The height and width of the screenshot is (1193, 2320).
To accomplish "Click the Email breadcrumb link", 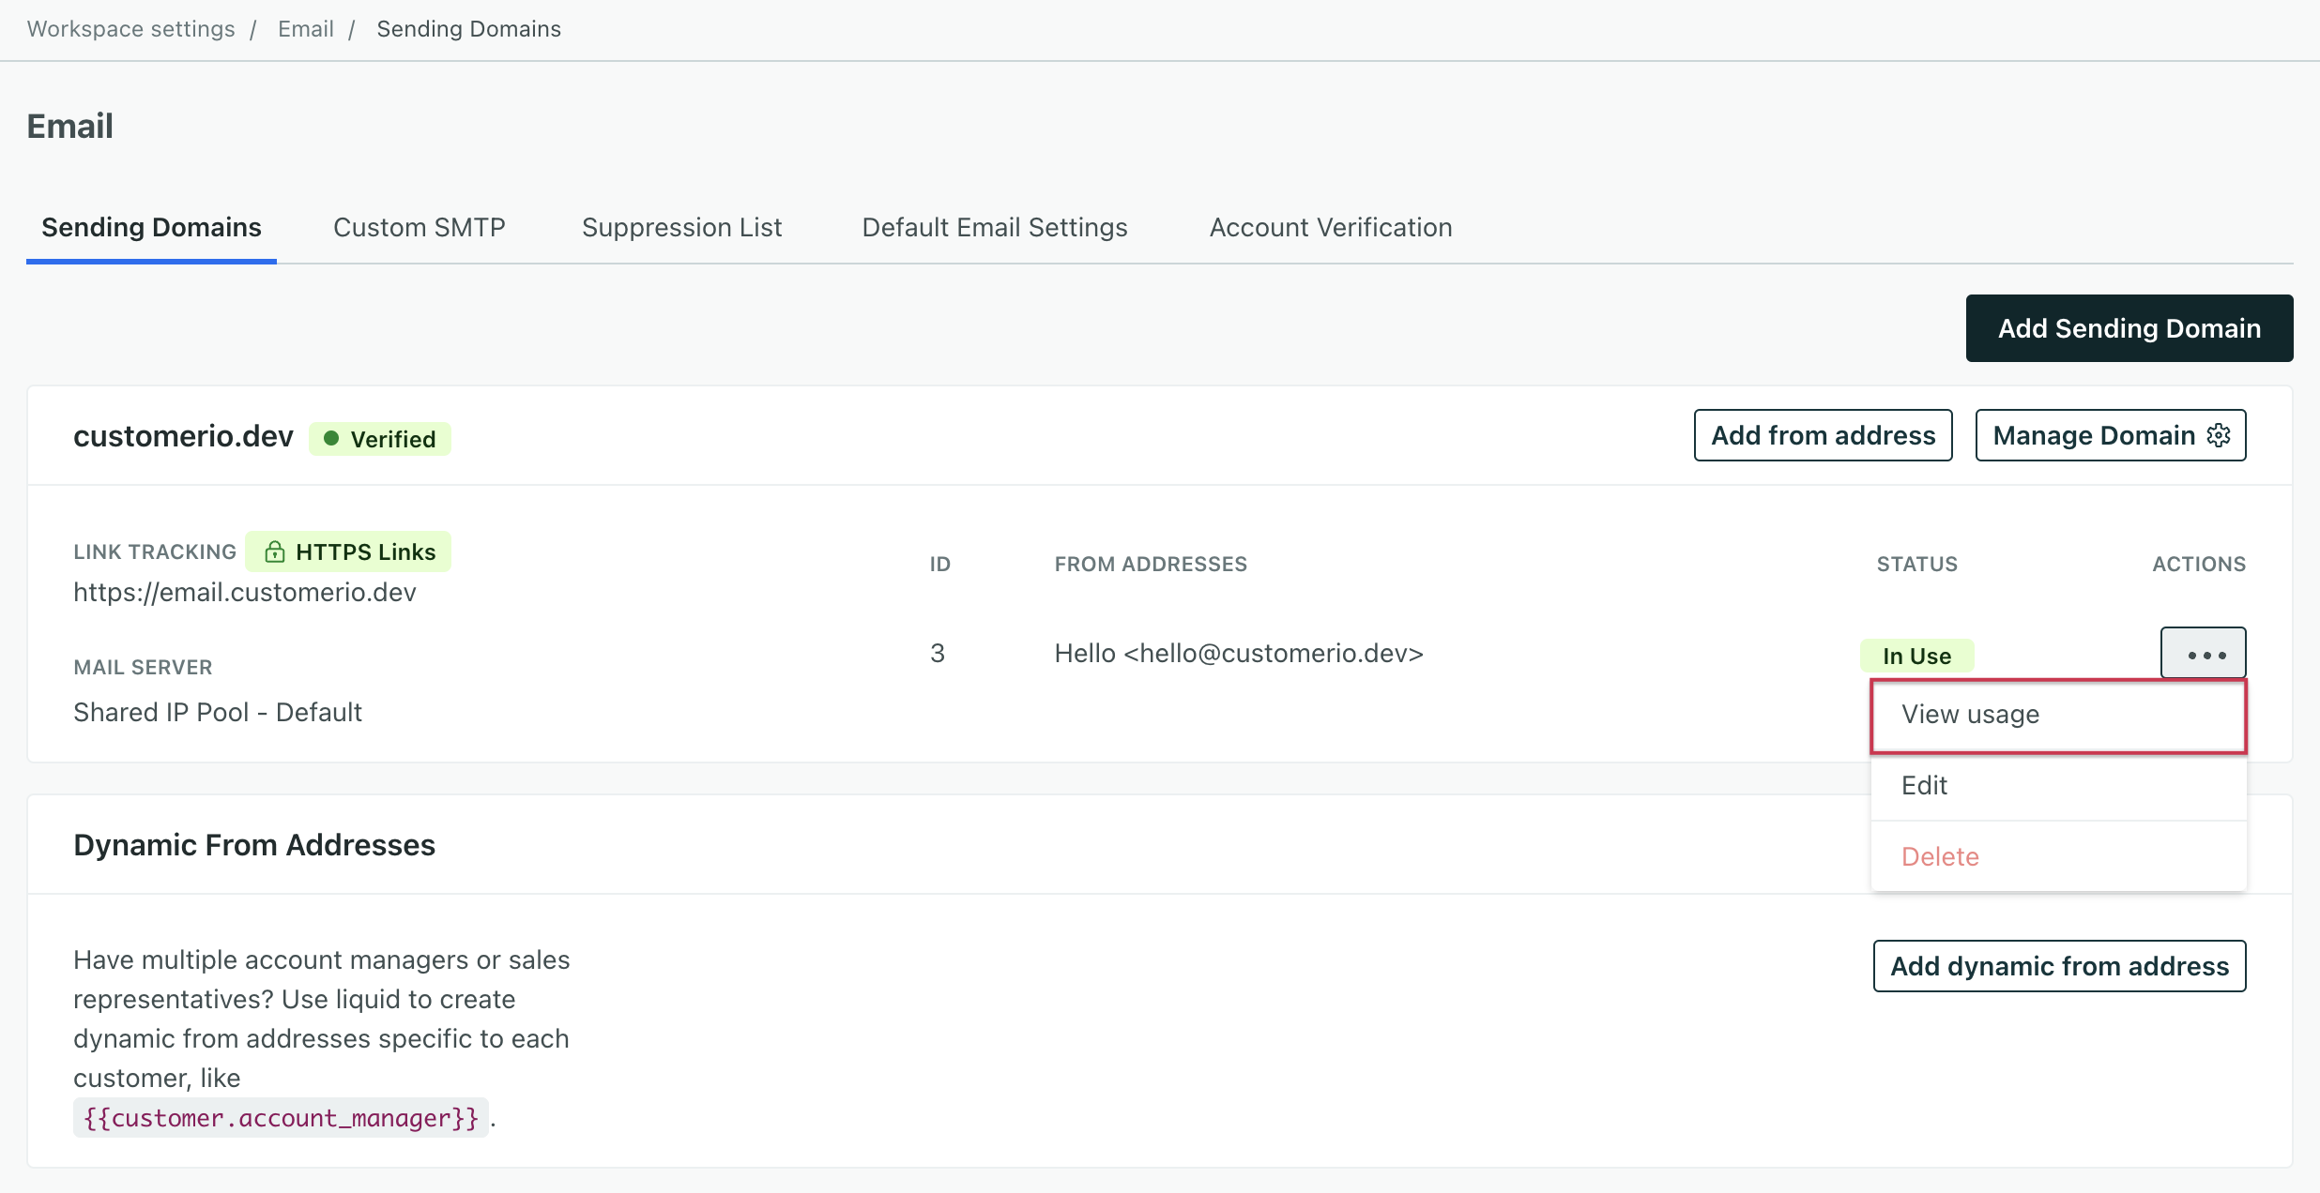I will [305, 29].
